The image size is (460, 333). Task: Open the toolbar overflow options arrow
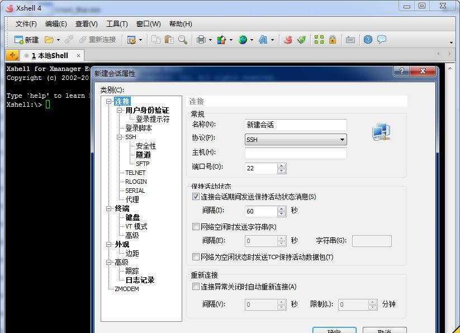(x=451, y=43)
